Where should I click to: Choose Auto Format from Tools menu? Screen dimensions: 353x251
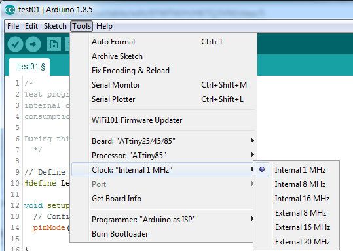pos(163,42)
